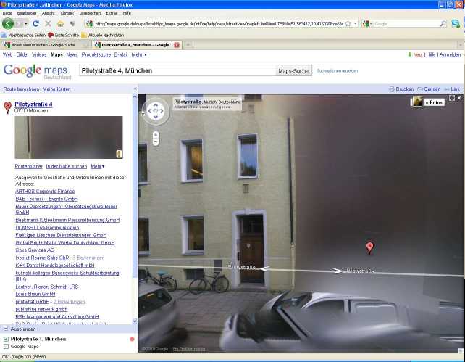Screen dimensions: 465x362
Task: Open the Ansicht menu
Action: click(x=49, y=13)
